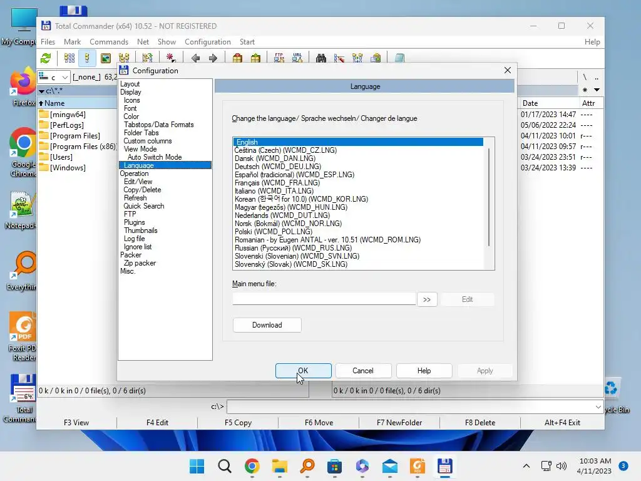Image resolution: width=641 pixels, height=481 pixels.
Task: Select the [Program Files] folder row
Action: (x=75, y=136)
